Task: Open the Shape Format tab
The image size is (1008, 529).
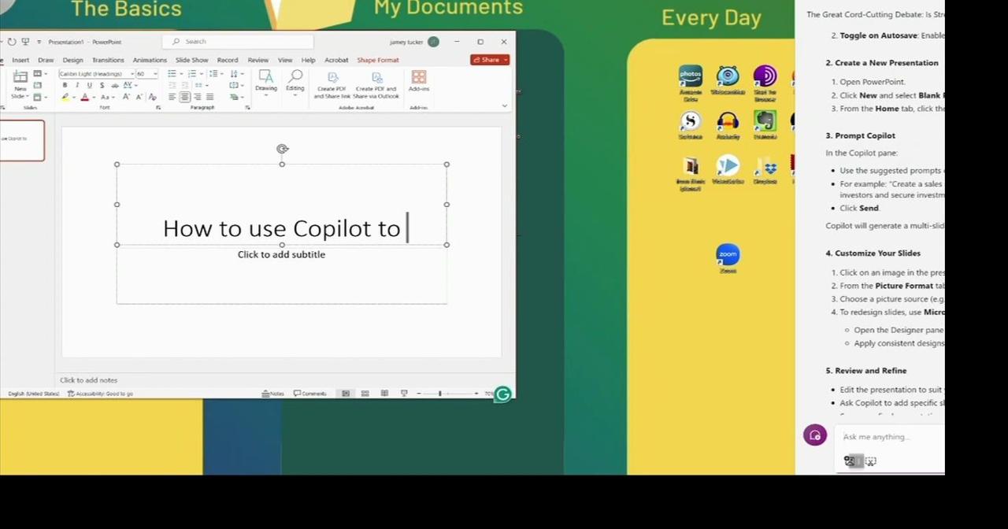Action: point(377,60)
